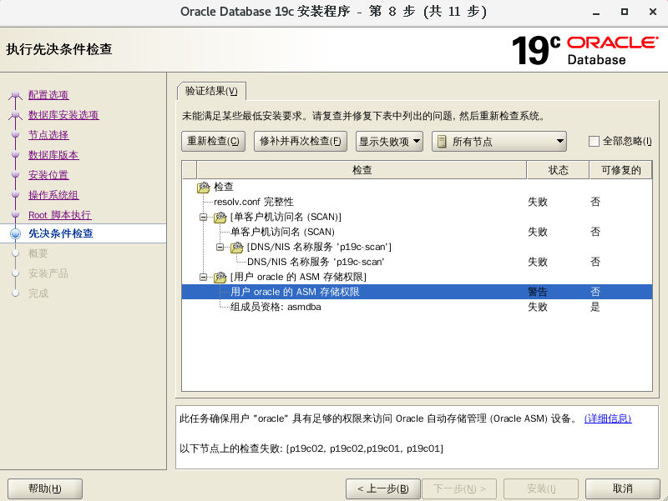This screenshot has height=501, width=668.
Task: Select the 单客户机访问名 (SCAN) check row
Action: tap(417, 232)
